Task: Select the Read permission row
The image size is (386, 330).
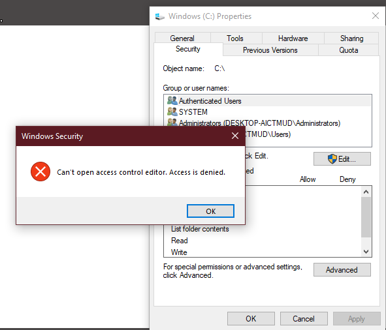Action: [179, 241]
